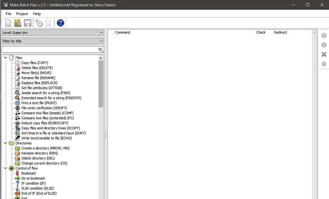Click the Open project toolbar icon
This screenshot has height=199, width=329.
[18, 23]
